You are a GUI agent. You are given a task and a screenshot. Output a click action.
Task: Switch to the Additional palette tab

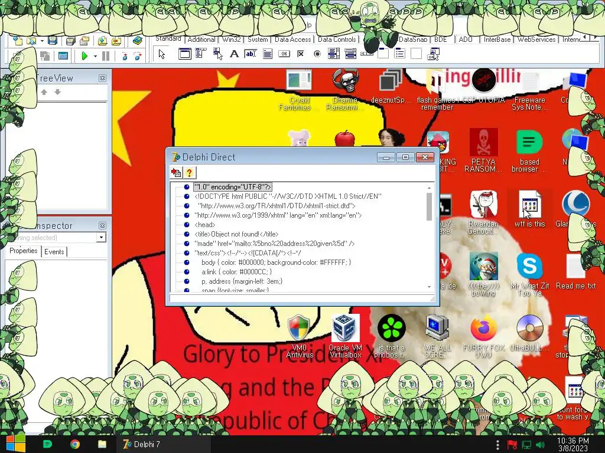[x=201, y=40]
